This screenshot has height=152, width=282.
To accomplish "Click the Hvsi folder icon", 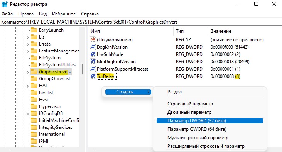I will click(34, 100).
